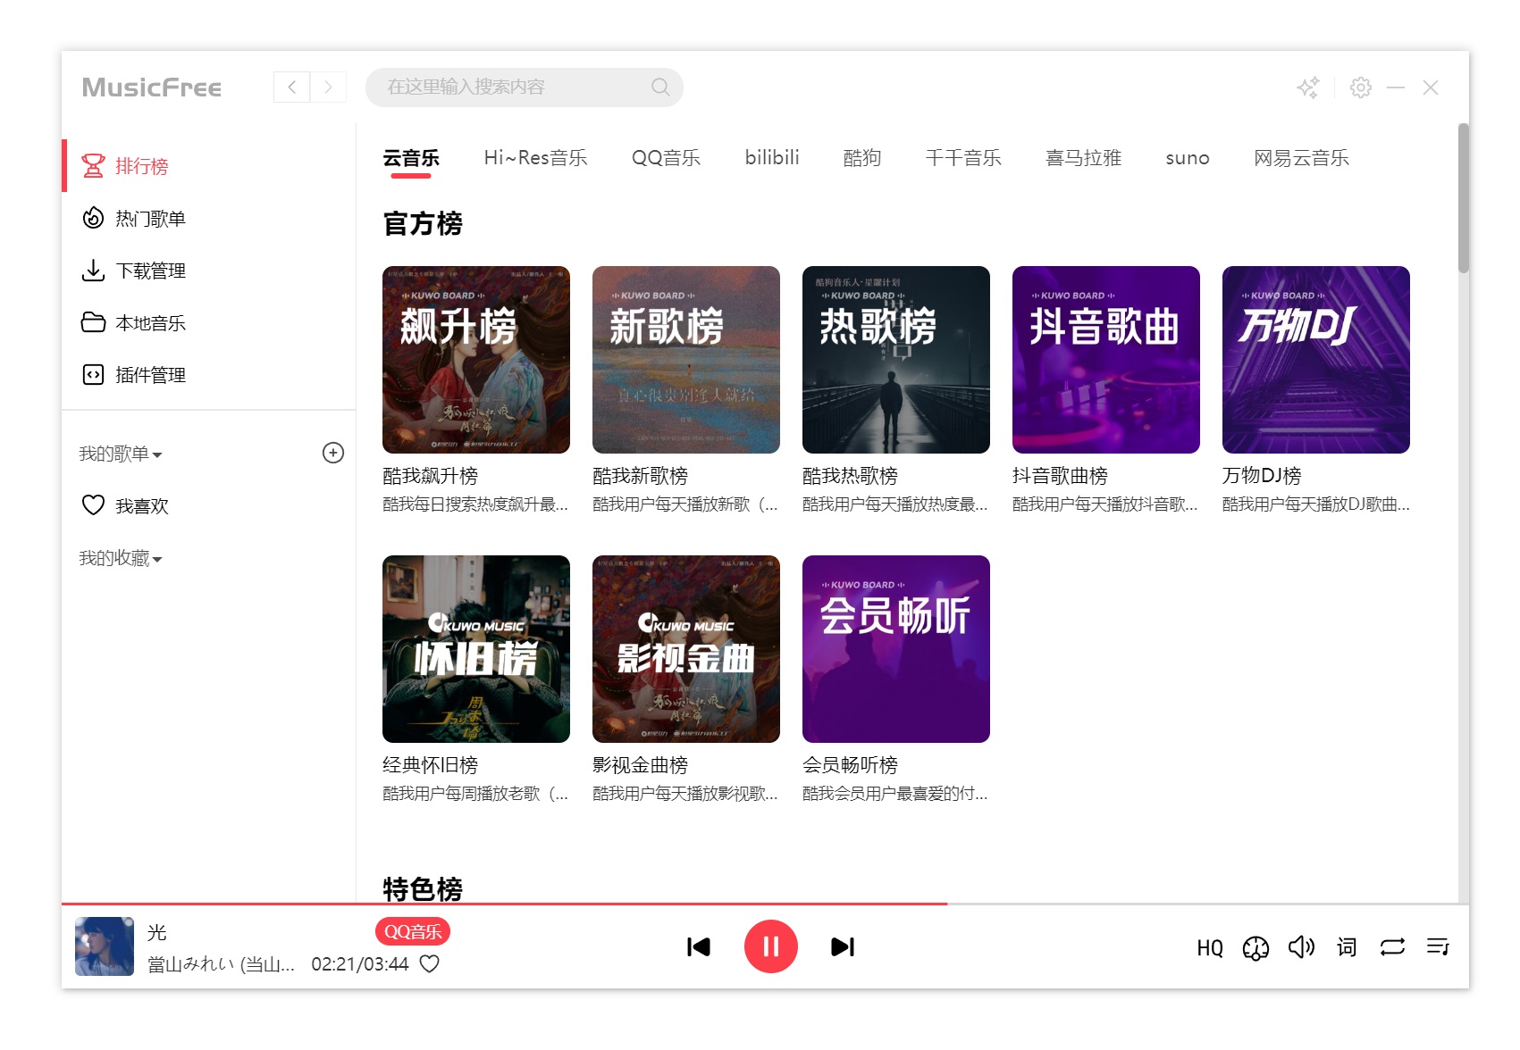Image resolution: width=1520 pixels, height=1050 pixels.
Task: Click the 酷我飙升榜 title link
Action: [430, 476]
